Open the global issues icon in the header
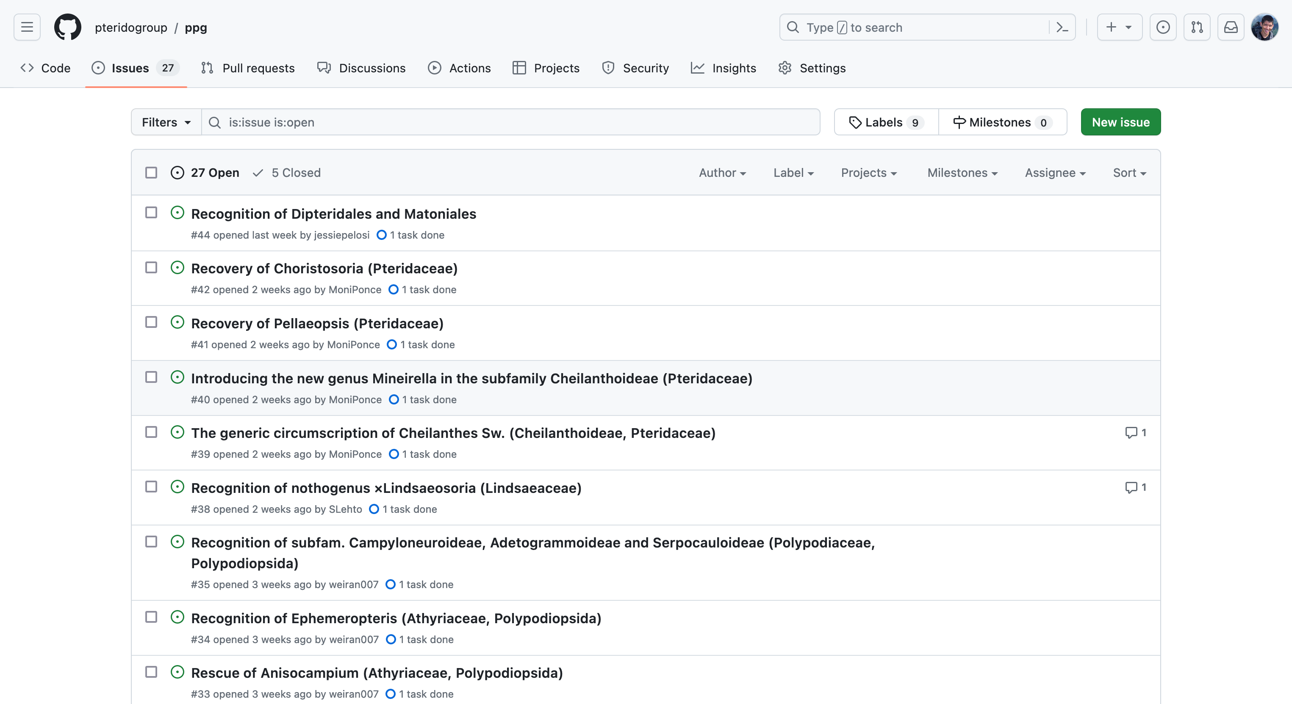The width and height of the screenshot is (1292, 704). [1163, 27]
